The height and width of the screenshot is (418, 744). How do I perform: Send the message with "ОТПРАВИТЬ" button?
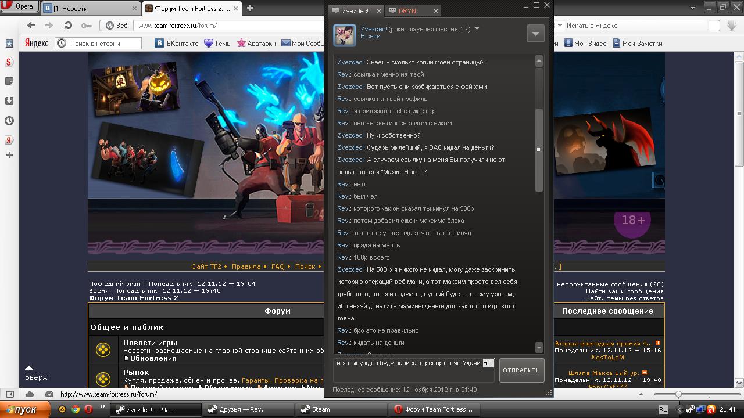521,370
